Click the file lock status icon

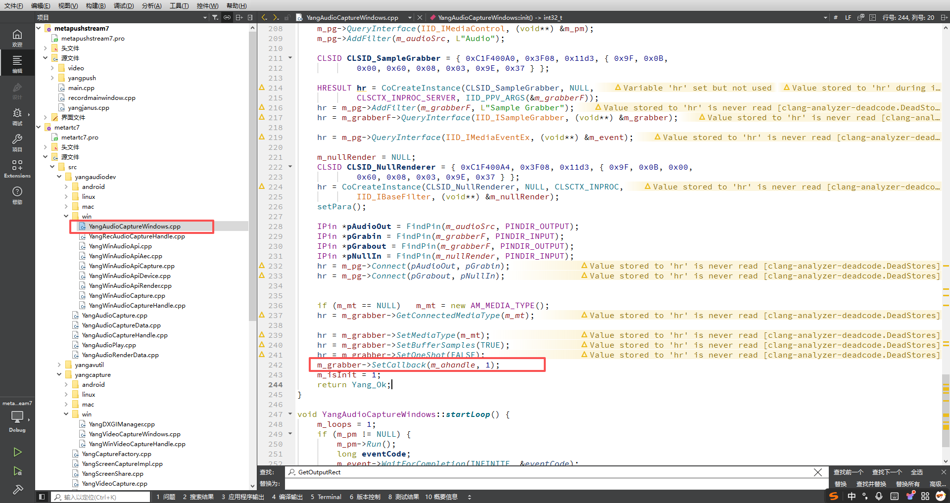tap(287, 17)
